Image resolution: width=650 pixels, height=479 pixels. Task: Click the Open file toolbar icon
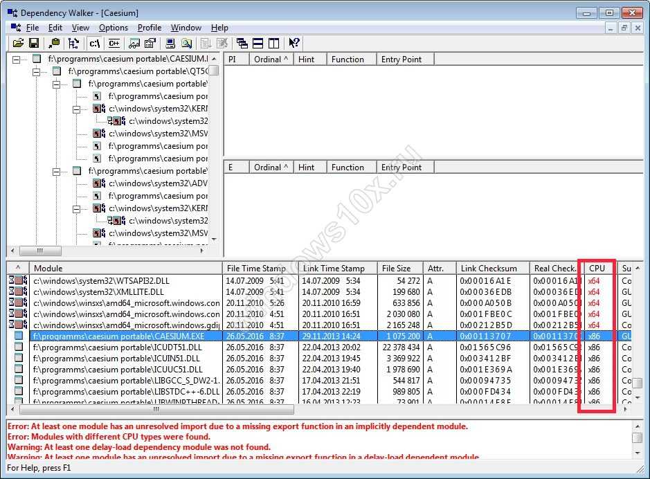click(x=18, y=44)
